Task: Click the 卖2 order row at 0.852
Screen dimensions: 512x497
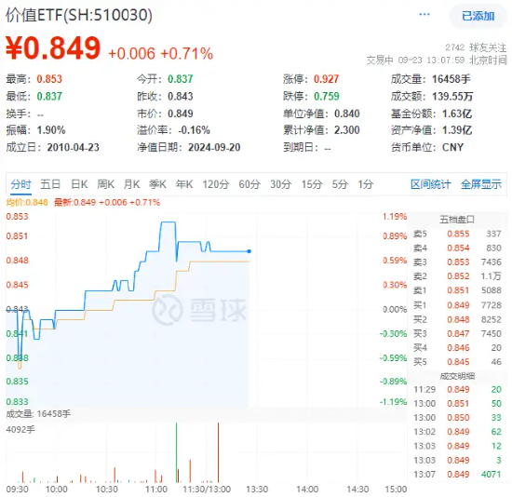Action: pyautogui.click(x=457, y=276)
